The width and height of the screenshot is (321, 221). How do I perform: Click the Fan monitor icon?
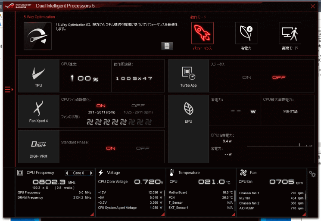[x=243, y=173]
